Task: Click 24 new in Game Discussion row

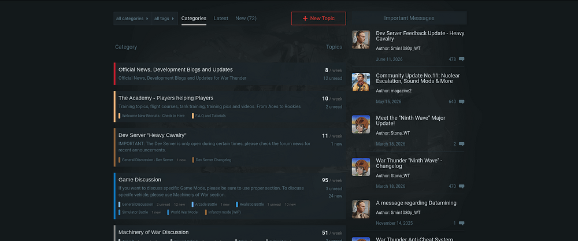Action: [335, 196]
